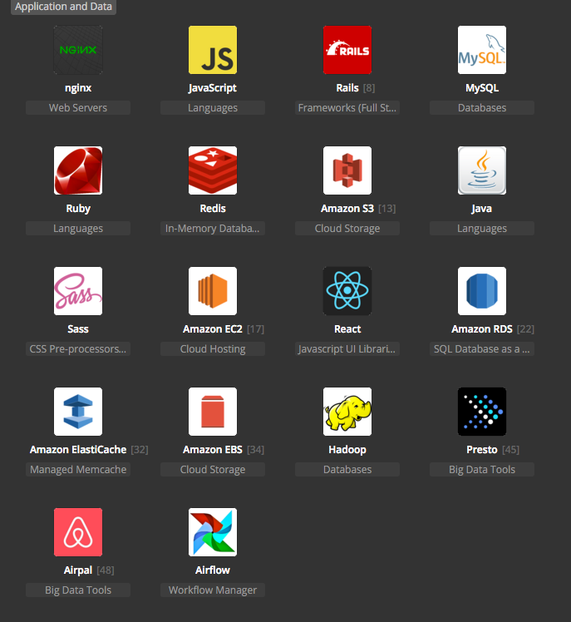Click the JavaScript JS logo
The width and height of the screenshot is (571, 622).
pyautogui.click(x=213, y=50)
